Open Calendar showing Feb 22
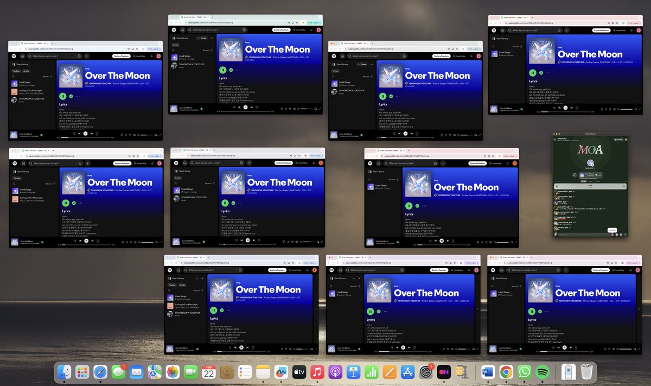The image size is (651, 386). [209, 372]
